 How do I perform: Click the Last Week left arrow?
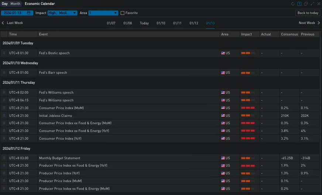pos(3,23)
